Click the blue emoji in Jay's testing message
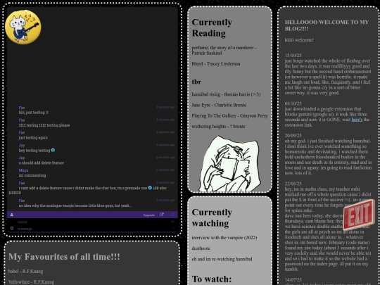The image size is (380, 285). [x=53, y=151]
